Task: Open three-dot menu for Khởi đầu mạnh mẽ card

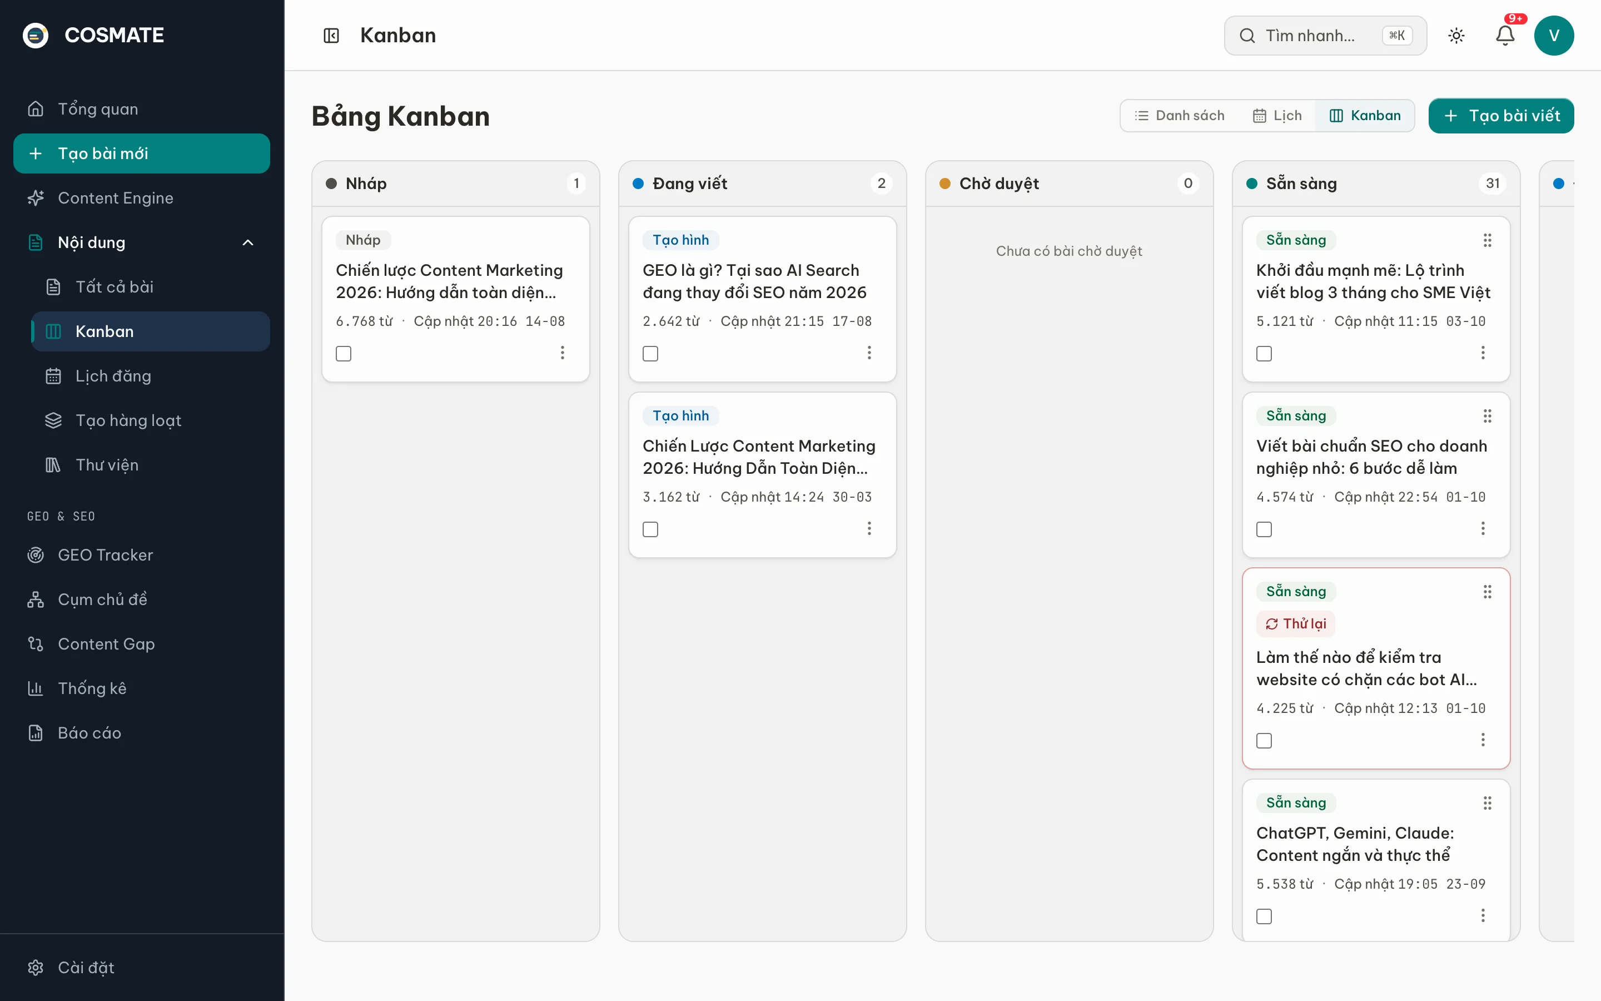Action: (1483, 353)
